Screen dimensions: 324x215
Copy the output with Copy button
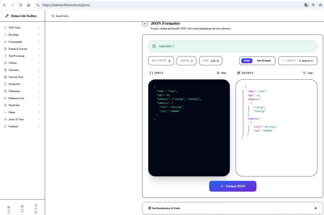[x=308, y=73]
